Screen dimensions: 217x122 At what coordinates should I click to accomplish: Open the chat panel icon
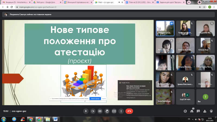tap(198, 111)
